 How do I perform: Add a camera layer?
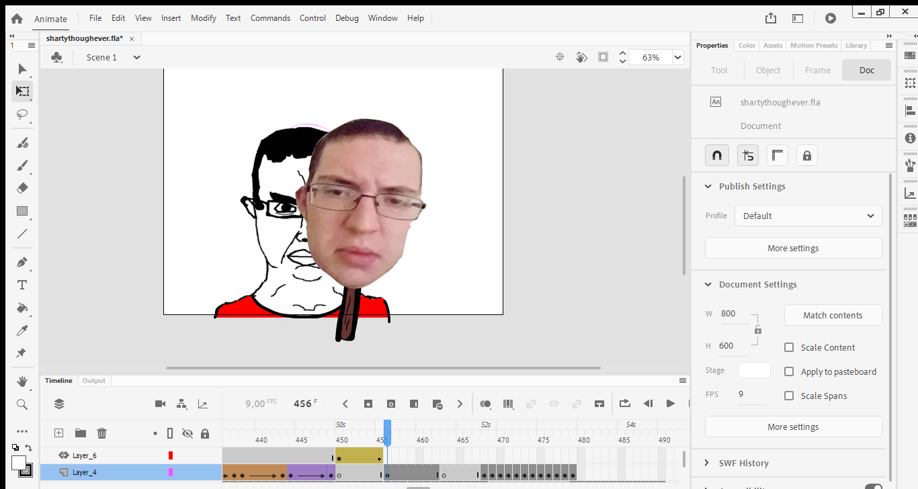coord(160,404)
